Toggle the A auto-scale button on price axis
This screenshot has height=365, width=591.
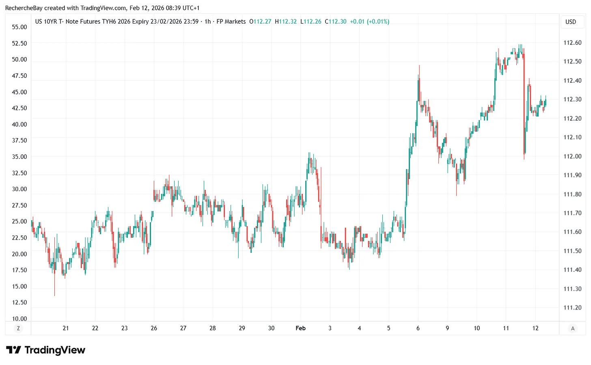573,329
